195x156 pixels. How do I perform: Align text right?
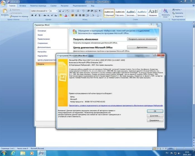point(80,15)
